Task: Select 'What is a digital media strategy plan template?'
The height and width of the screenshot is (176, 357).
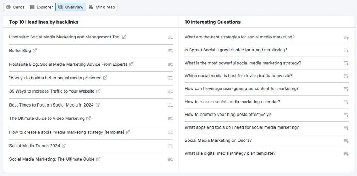Action: 230,153
